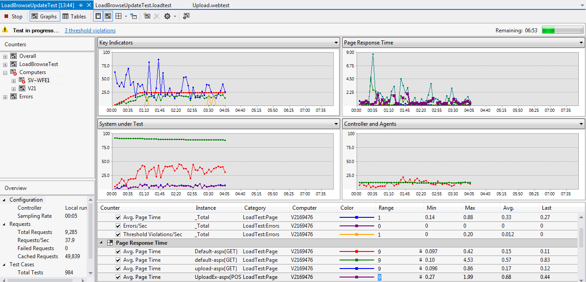
Task: Open the 3 threshold violations link
Action: 89,30
